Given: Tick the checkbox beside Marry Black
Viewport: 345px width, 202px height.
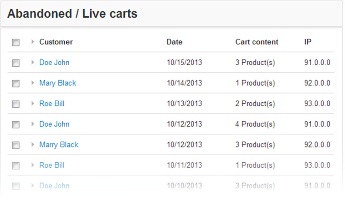Looking at the screenshot, I should [x=16, y=145].
